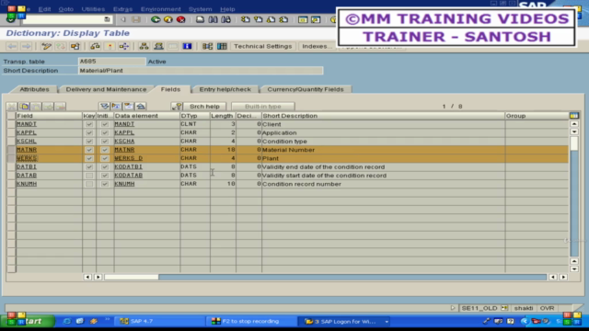Click the Find Next binoculars icon

[225, 19]
